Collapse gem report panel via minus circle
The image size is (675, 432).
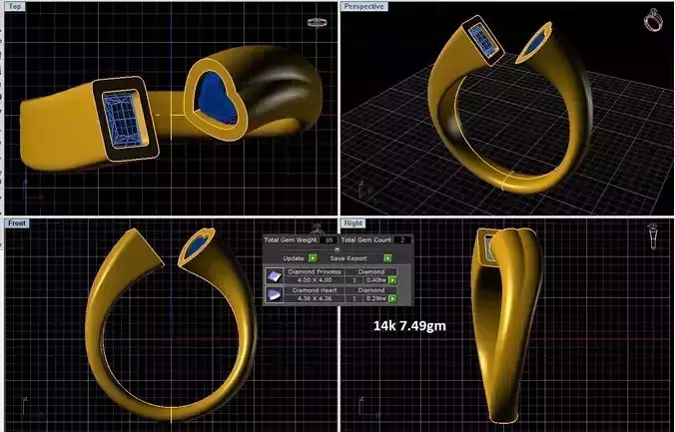pyautogui.click(x=337, y=249)
